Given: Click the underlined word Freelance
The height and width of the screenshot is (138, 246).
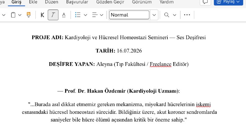Looking at the screenshot, I should coord(160,64).
